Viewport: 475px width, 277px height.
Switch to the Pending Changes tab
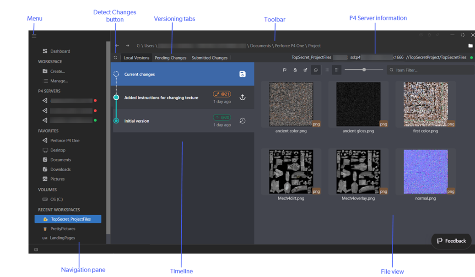[x=171, y=58]
